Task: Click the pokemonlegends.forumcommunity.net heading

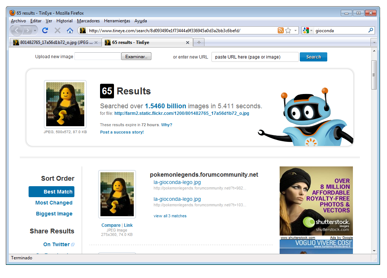Action: 204,175
